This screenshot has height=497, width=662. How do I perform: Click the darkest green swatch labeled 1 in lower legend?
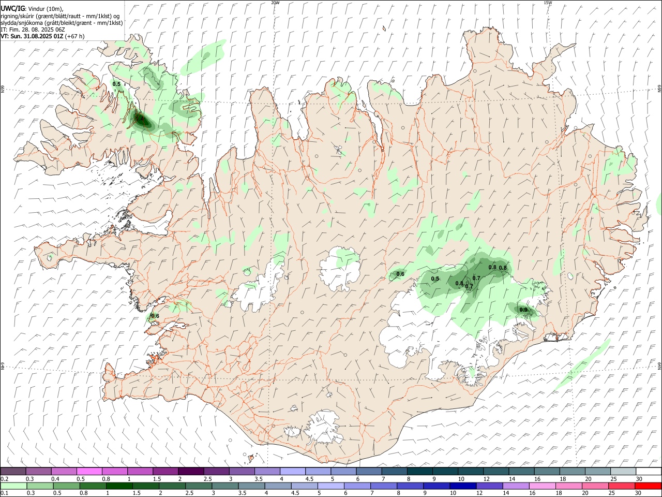coord(119,486)
